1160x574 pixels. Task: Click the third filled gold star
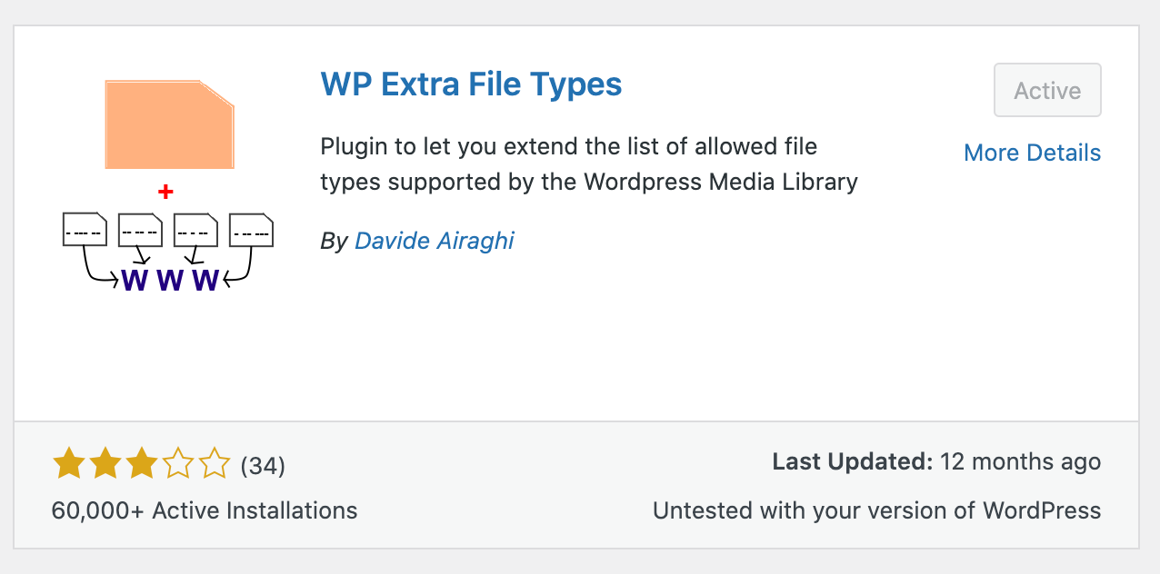pos(142,464)
